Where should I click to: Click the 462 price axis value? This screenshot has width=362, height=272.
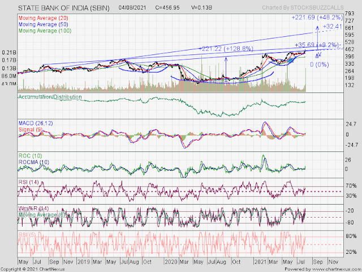tap(349, 49)
